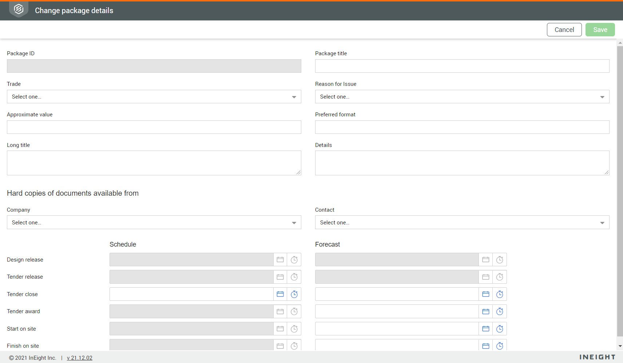
Task: Focus the Approximate value input field
Action: tap(154, 127)
